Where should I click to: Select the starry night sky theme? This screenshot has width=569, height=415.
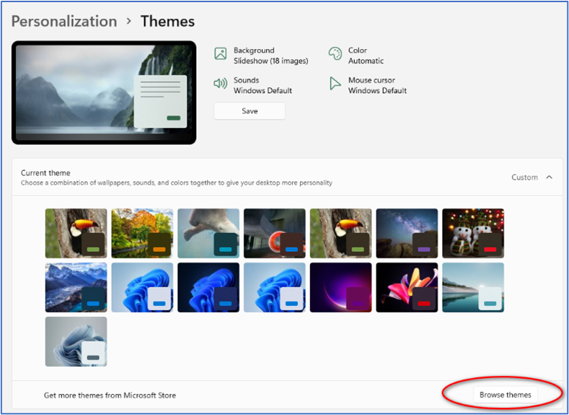407,233
